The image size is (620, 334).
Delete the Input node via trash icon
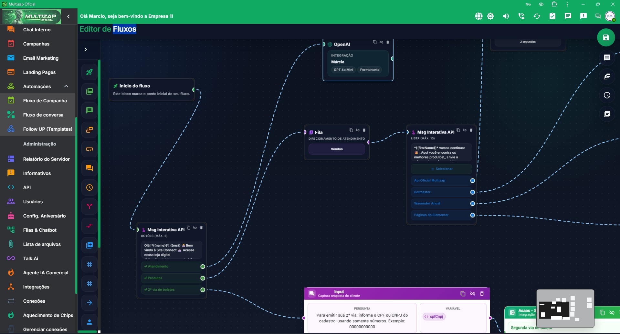[482, 294]
